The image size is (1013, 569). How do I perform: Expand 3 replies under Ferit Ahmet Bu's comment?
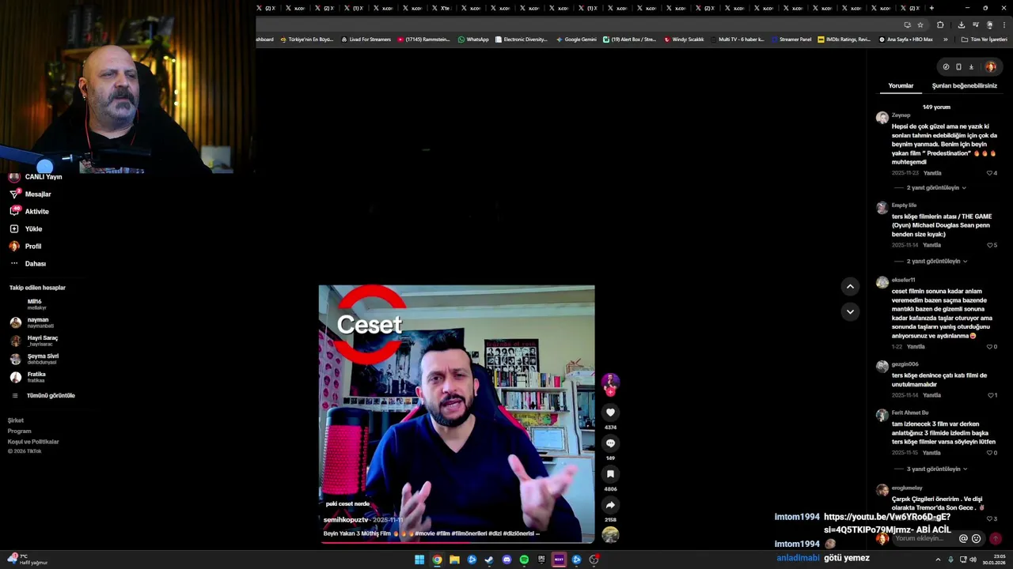click(x=936, y=469)
